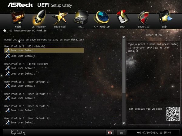The image size is (182, 136).
Task: Switch to the OC Tweaker tab label
Action: tap(39, 27)
